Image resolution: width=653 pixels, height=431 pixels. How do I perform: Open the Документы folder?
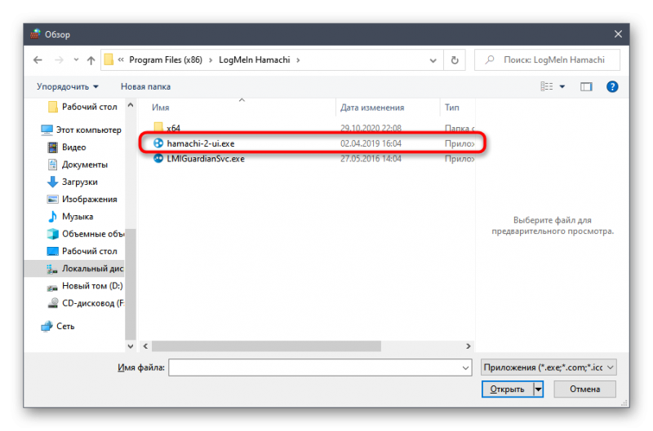point(78,165)
